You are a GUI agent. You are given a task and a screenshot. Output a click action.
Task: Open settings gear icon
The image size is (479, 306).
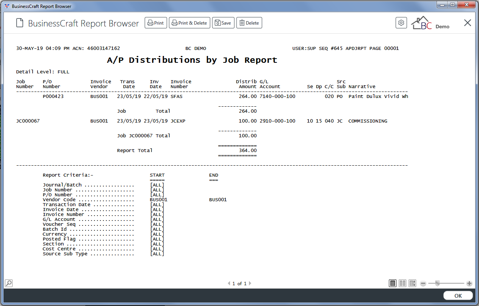coord(401,23)
